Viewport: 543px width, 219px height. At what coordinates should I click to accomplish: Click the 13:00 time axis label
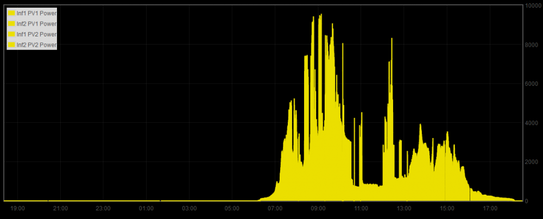click(x=404, y=209)
